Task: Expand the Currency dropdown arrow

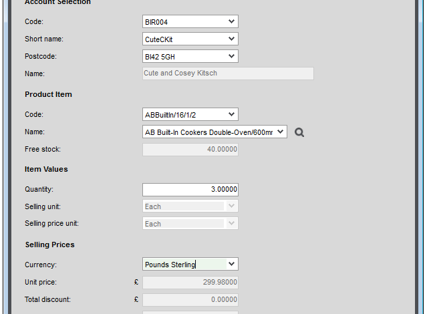Action: (231, 264)
